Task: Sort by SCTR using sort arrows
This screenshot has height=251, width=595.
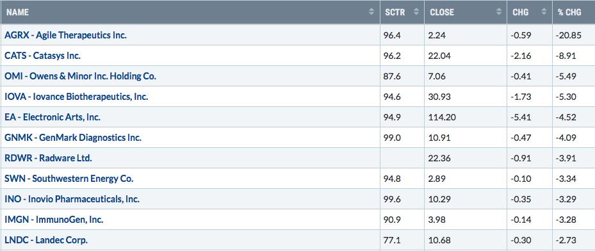Action: click(x=416, y=12)
